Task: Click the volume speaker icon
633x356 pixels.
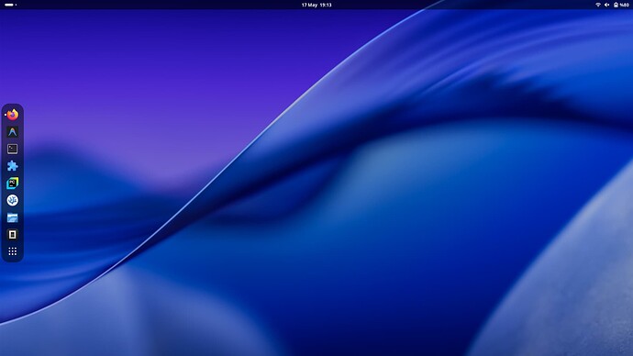Action: (606, 5)
